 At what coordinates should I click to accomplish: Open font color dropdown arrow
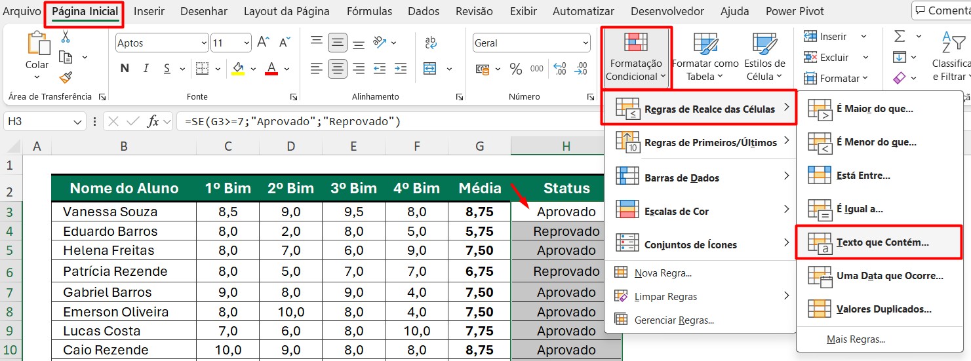pos(286,68)
